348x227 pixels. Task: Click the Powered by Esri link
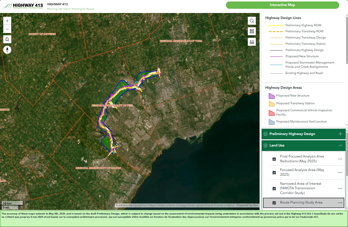(247, 205)
